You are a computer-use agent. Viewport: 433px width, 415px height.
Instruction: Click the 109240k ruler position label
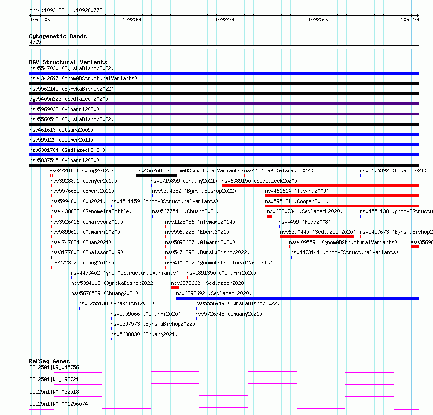(225, 19)
